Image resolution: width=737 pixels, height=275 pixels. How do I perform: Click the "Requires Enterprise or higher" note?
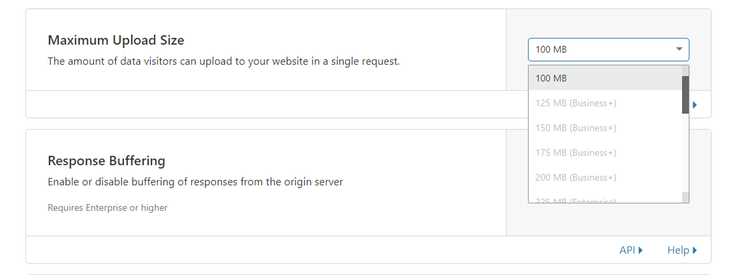[108, 207]
